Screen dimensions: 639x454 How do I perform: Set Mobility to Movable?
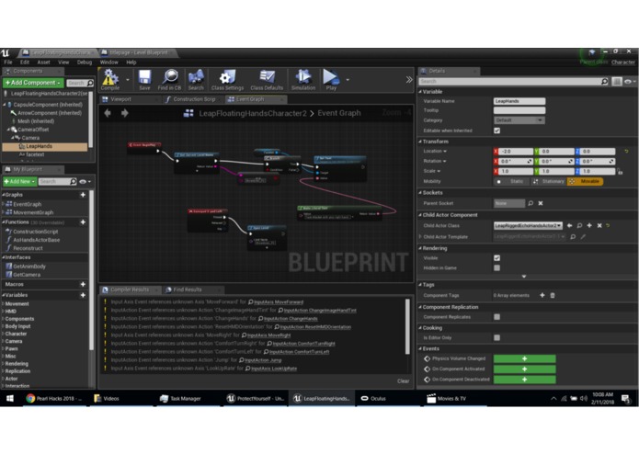(x=585, y=181)
